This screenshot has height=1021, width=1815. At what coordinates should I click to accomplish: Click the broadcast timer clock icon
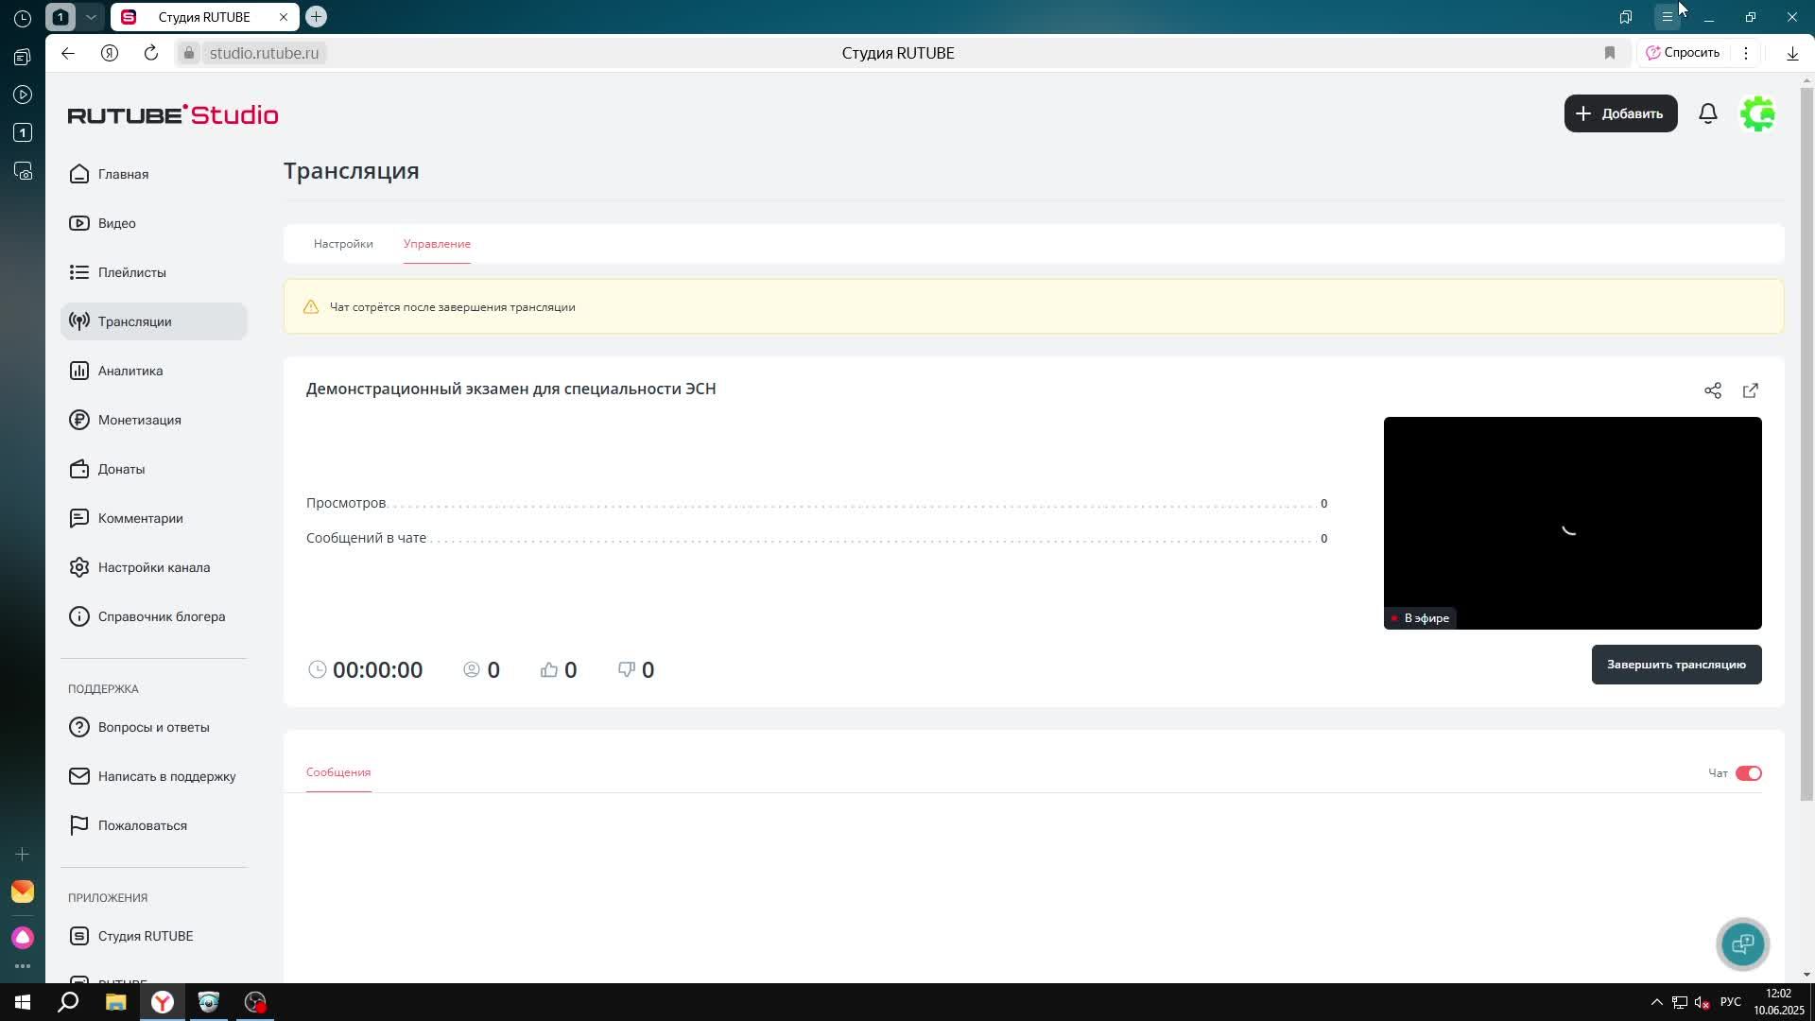tap(318, 669)
